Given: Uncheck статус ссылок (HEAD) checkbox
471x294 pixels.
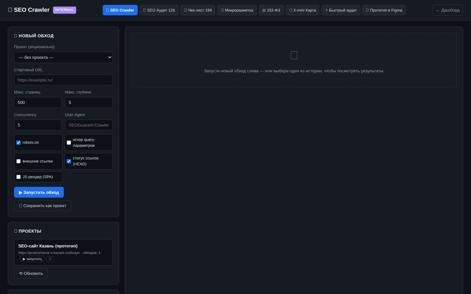Looking at the screenshot, I should pyautogui.click(x=69, y=161).
